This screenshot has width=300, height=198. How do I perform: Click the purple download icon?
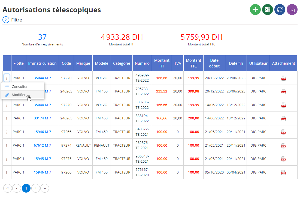click(292, 10)
